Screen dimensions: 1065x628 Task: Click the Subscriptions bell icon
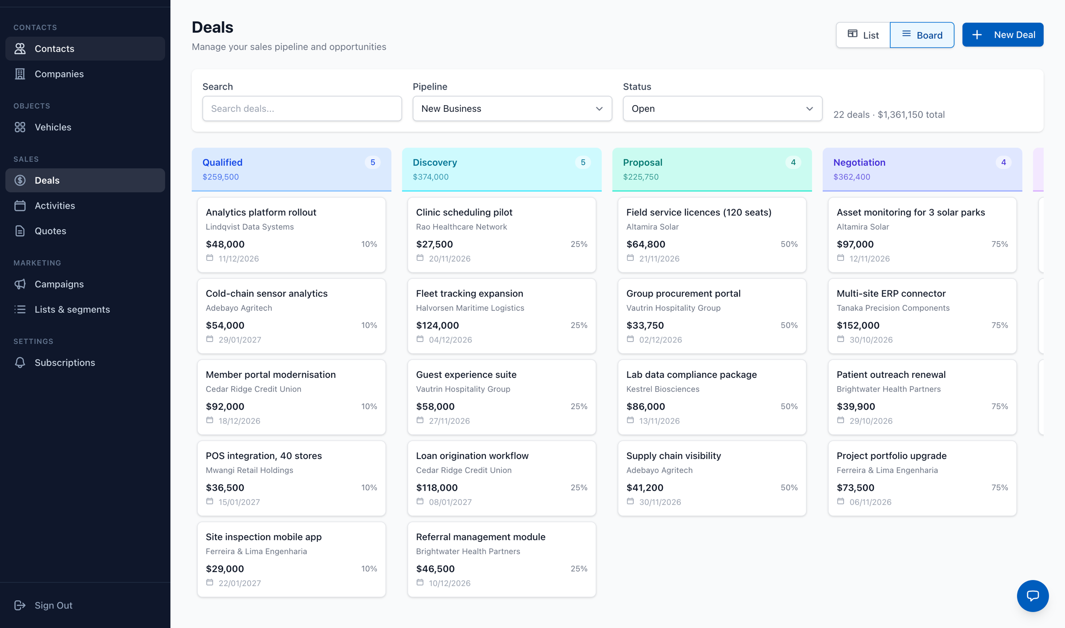pyautogui.click(x=20, y=362)
